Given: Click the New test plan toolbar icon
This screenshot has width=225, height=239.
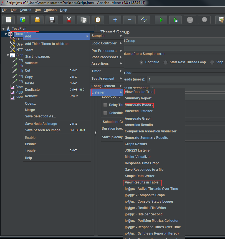Looking at the screenshot, I should click(9, 20).
